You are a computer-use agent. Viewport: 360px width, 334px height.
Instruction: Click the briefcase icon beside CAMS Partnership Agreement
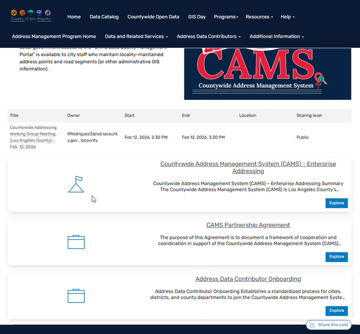point(76,242)
